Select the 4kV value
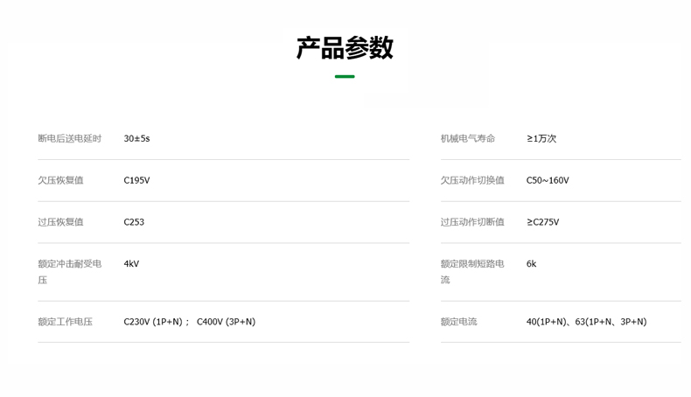The image size is (691, 397). (131, 264)
